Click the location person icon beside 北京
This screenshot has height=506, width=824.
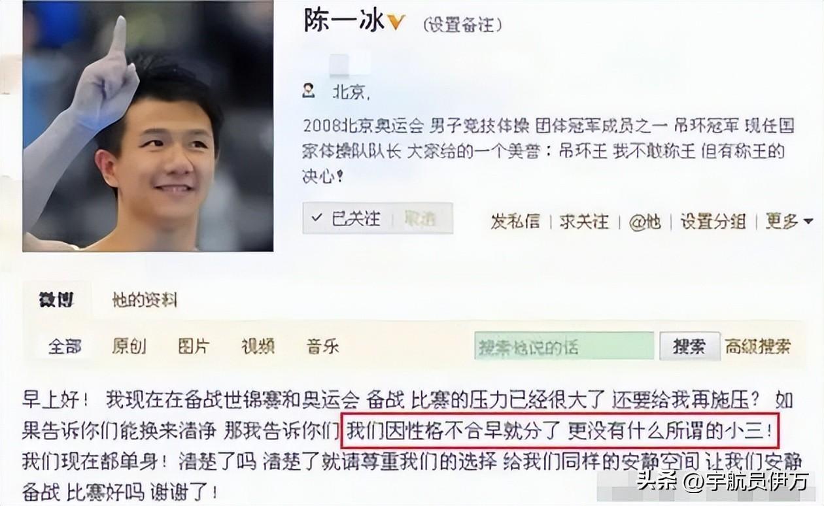(309, 92)
